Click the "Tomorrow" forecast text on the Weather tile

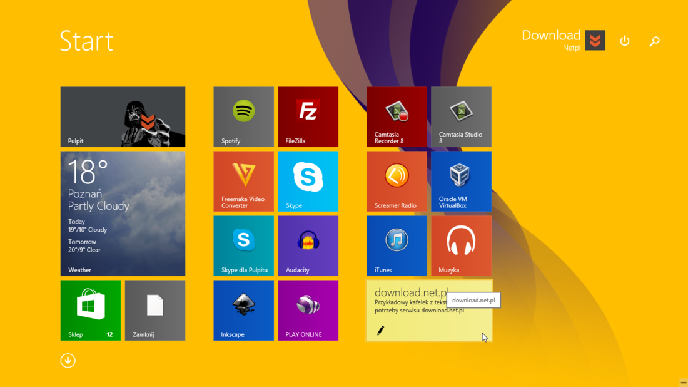tap(82, 242)
